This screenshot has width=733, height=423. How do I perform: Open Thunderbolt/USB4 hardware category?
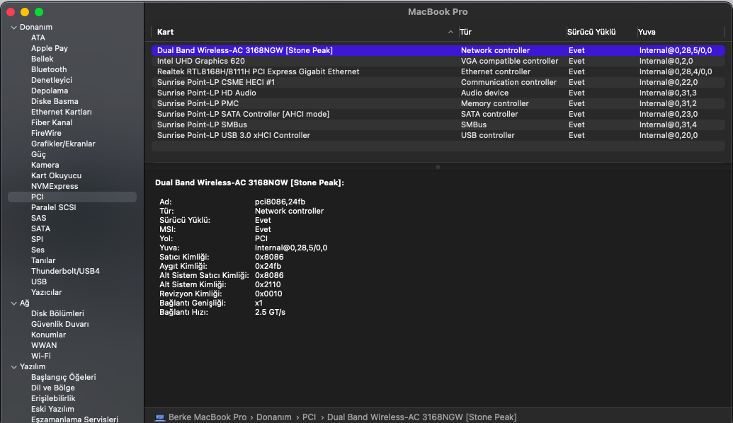click(x=65, y=271)
